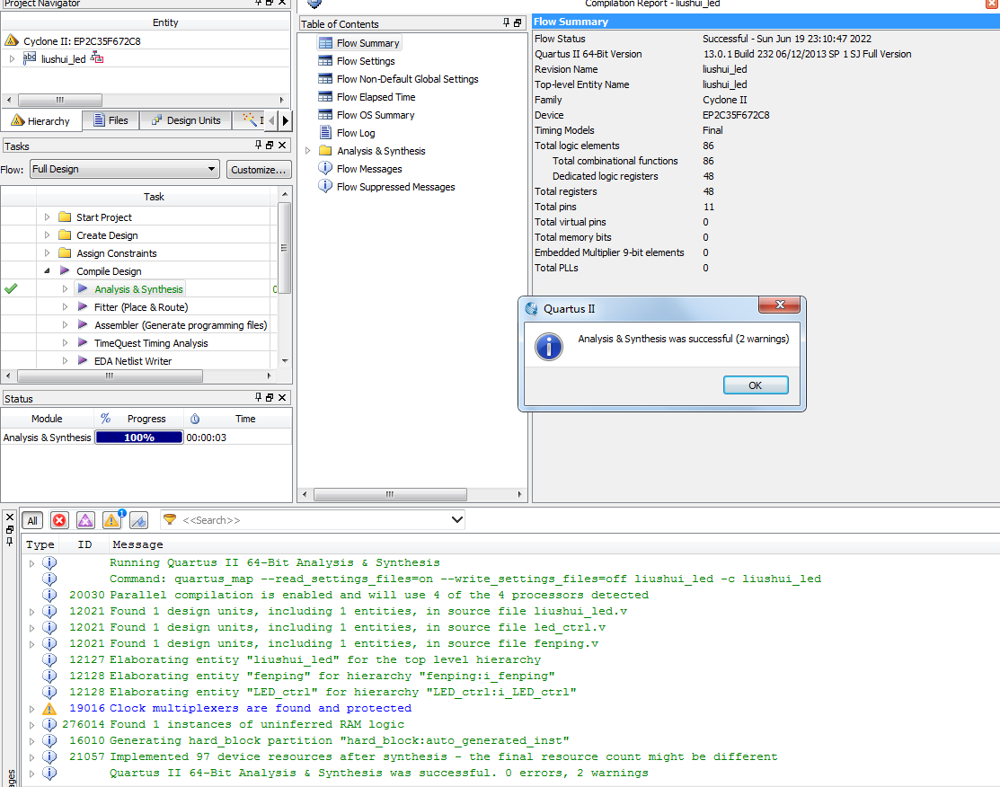Float the Table of Contents panel

coord(518,23)
